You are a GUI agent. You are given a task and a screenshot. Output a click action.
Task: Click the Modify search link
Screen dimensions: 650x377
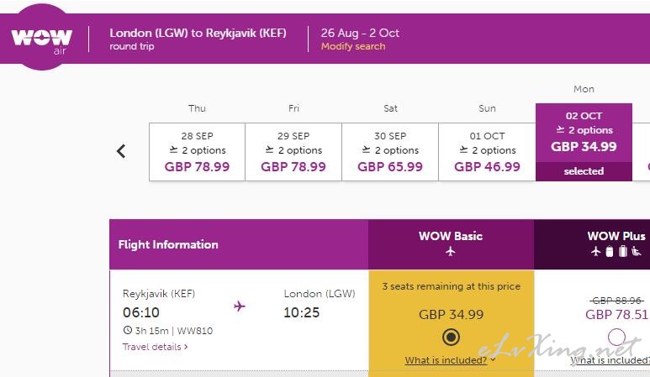click(x=353, y=46)
